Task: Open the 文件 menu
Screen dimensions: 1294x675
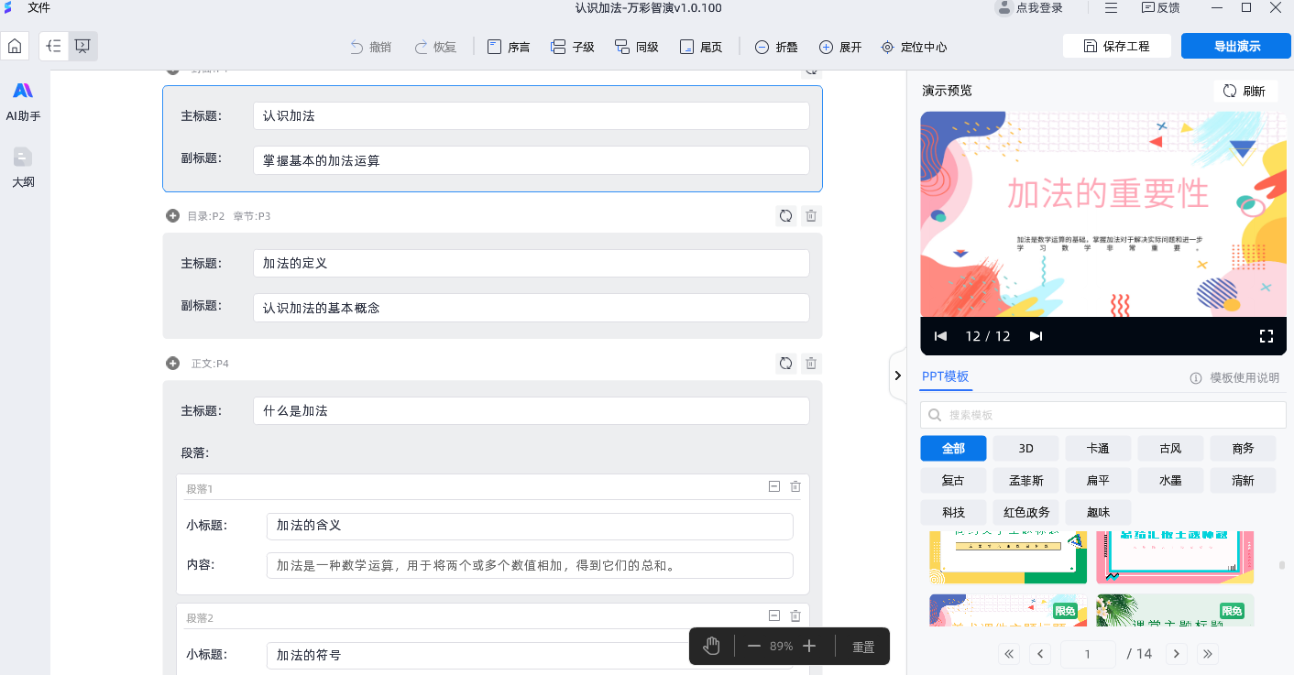Action: [x=38, y=8]
